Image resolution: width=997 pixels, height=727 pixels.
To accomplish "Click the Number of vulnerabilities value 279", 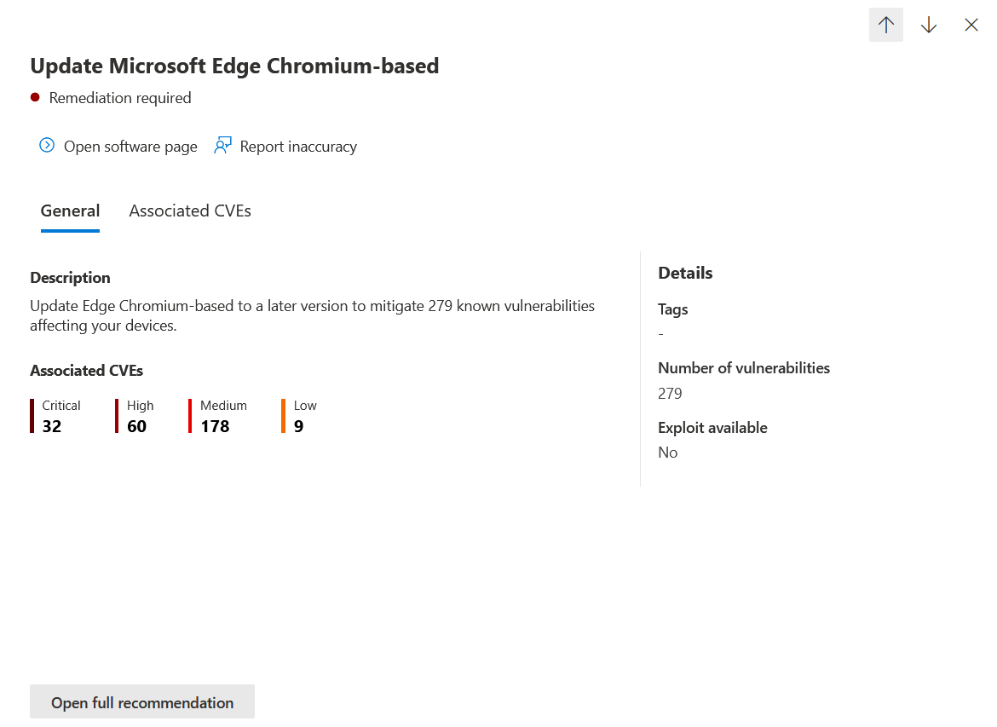I will point(670,393).
